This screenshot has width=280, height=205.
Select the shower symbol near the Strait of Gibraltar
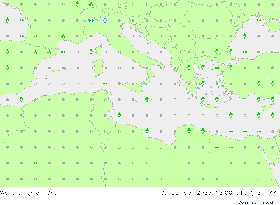click(x=22, y=99)
